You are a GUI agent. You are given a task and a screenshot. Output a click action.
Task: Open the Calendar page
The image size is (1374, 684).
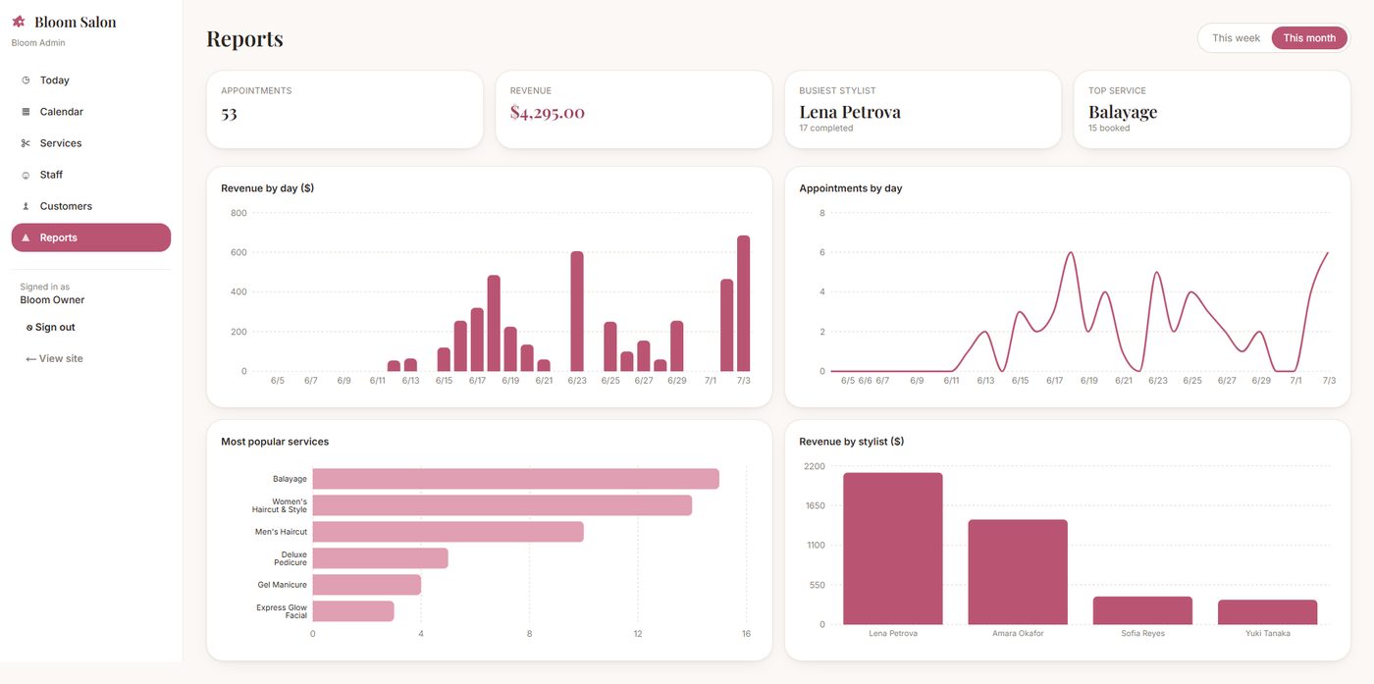click(x=91, y=112)
